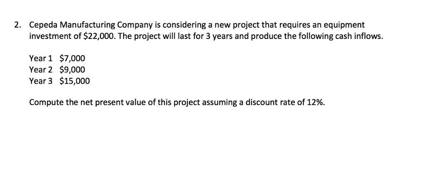429x172 pixels.
Task: Click the word Manufacturing
Action: click(x=87, y=26)
